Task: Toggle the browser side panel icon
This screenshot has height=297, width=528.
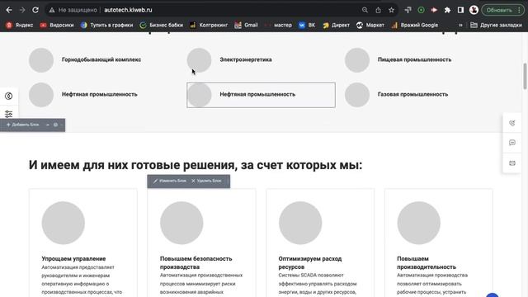Action: point(460,10)
